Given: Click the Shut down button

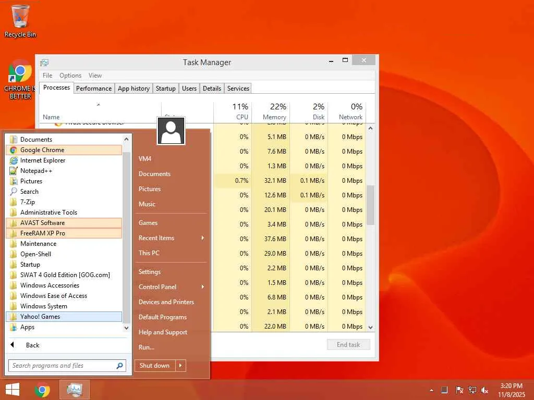Looking at the screenshot, I should coord(155,366).
